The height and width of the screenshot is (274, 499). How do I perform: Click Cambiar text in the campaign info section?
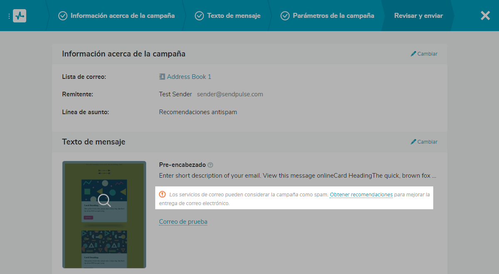coord(427,54)
